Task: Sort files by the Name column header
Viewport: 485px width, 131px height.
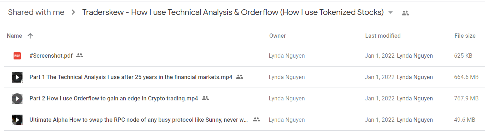Action: point(14,36)
